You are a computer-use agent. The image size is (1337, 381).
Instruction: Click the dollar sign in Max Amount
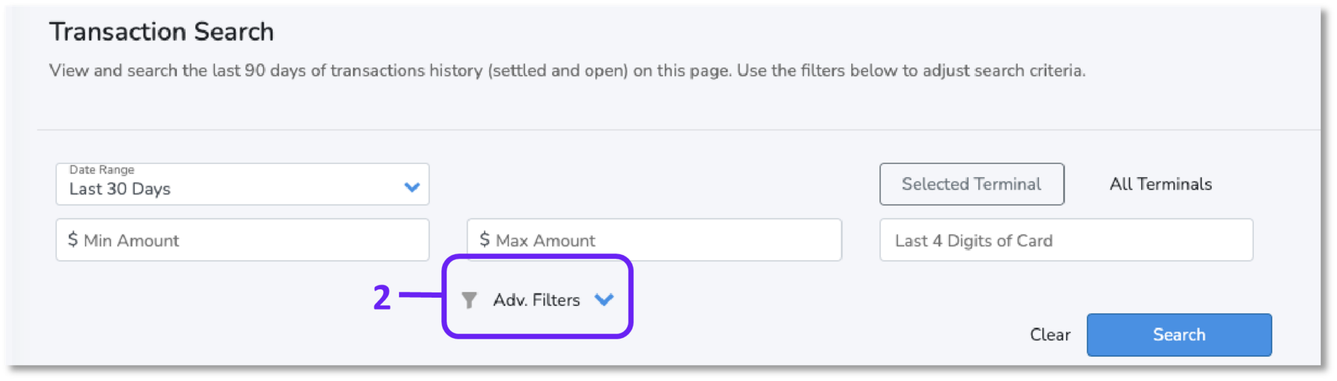(484, 240)
